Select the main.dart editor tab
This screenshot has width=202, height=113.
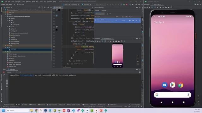57,8
